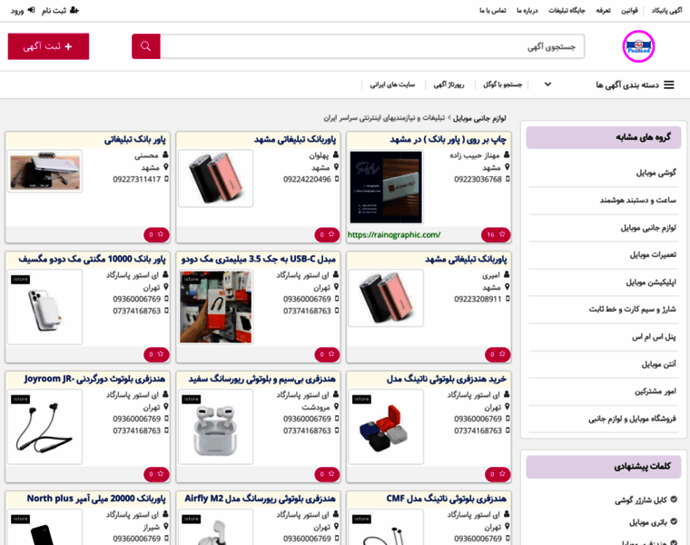The image size is (690, 545).
Task: Star the پاور بانک تبلیغاتی ad by محسنی
Action: point(156,234)
